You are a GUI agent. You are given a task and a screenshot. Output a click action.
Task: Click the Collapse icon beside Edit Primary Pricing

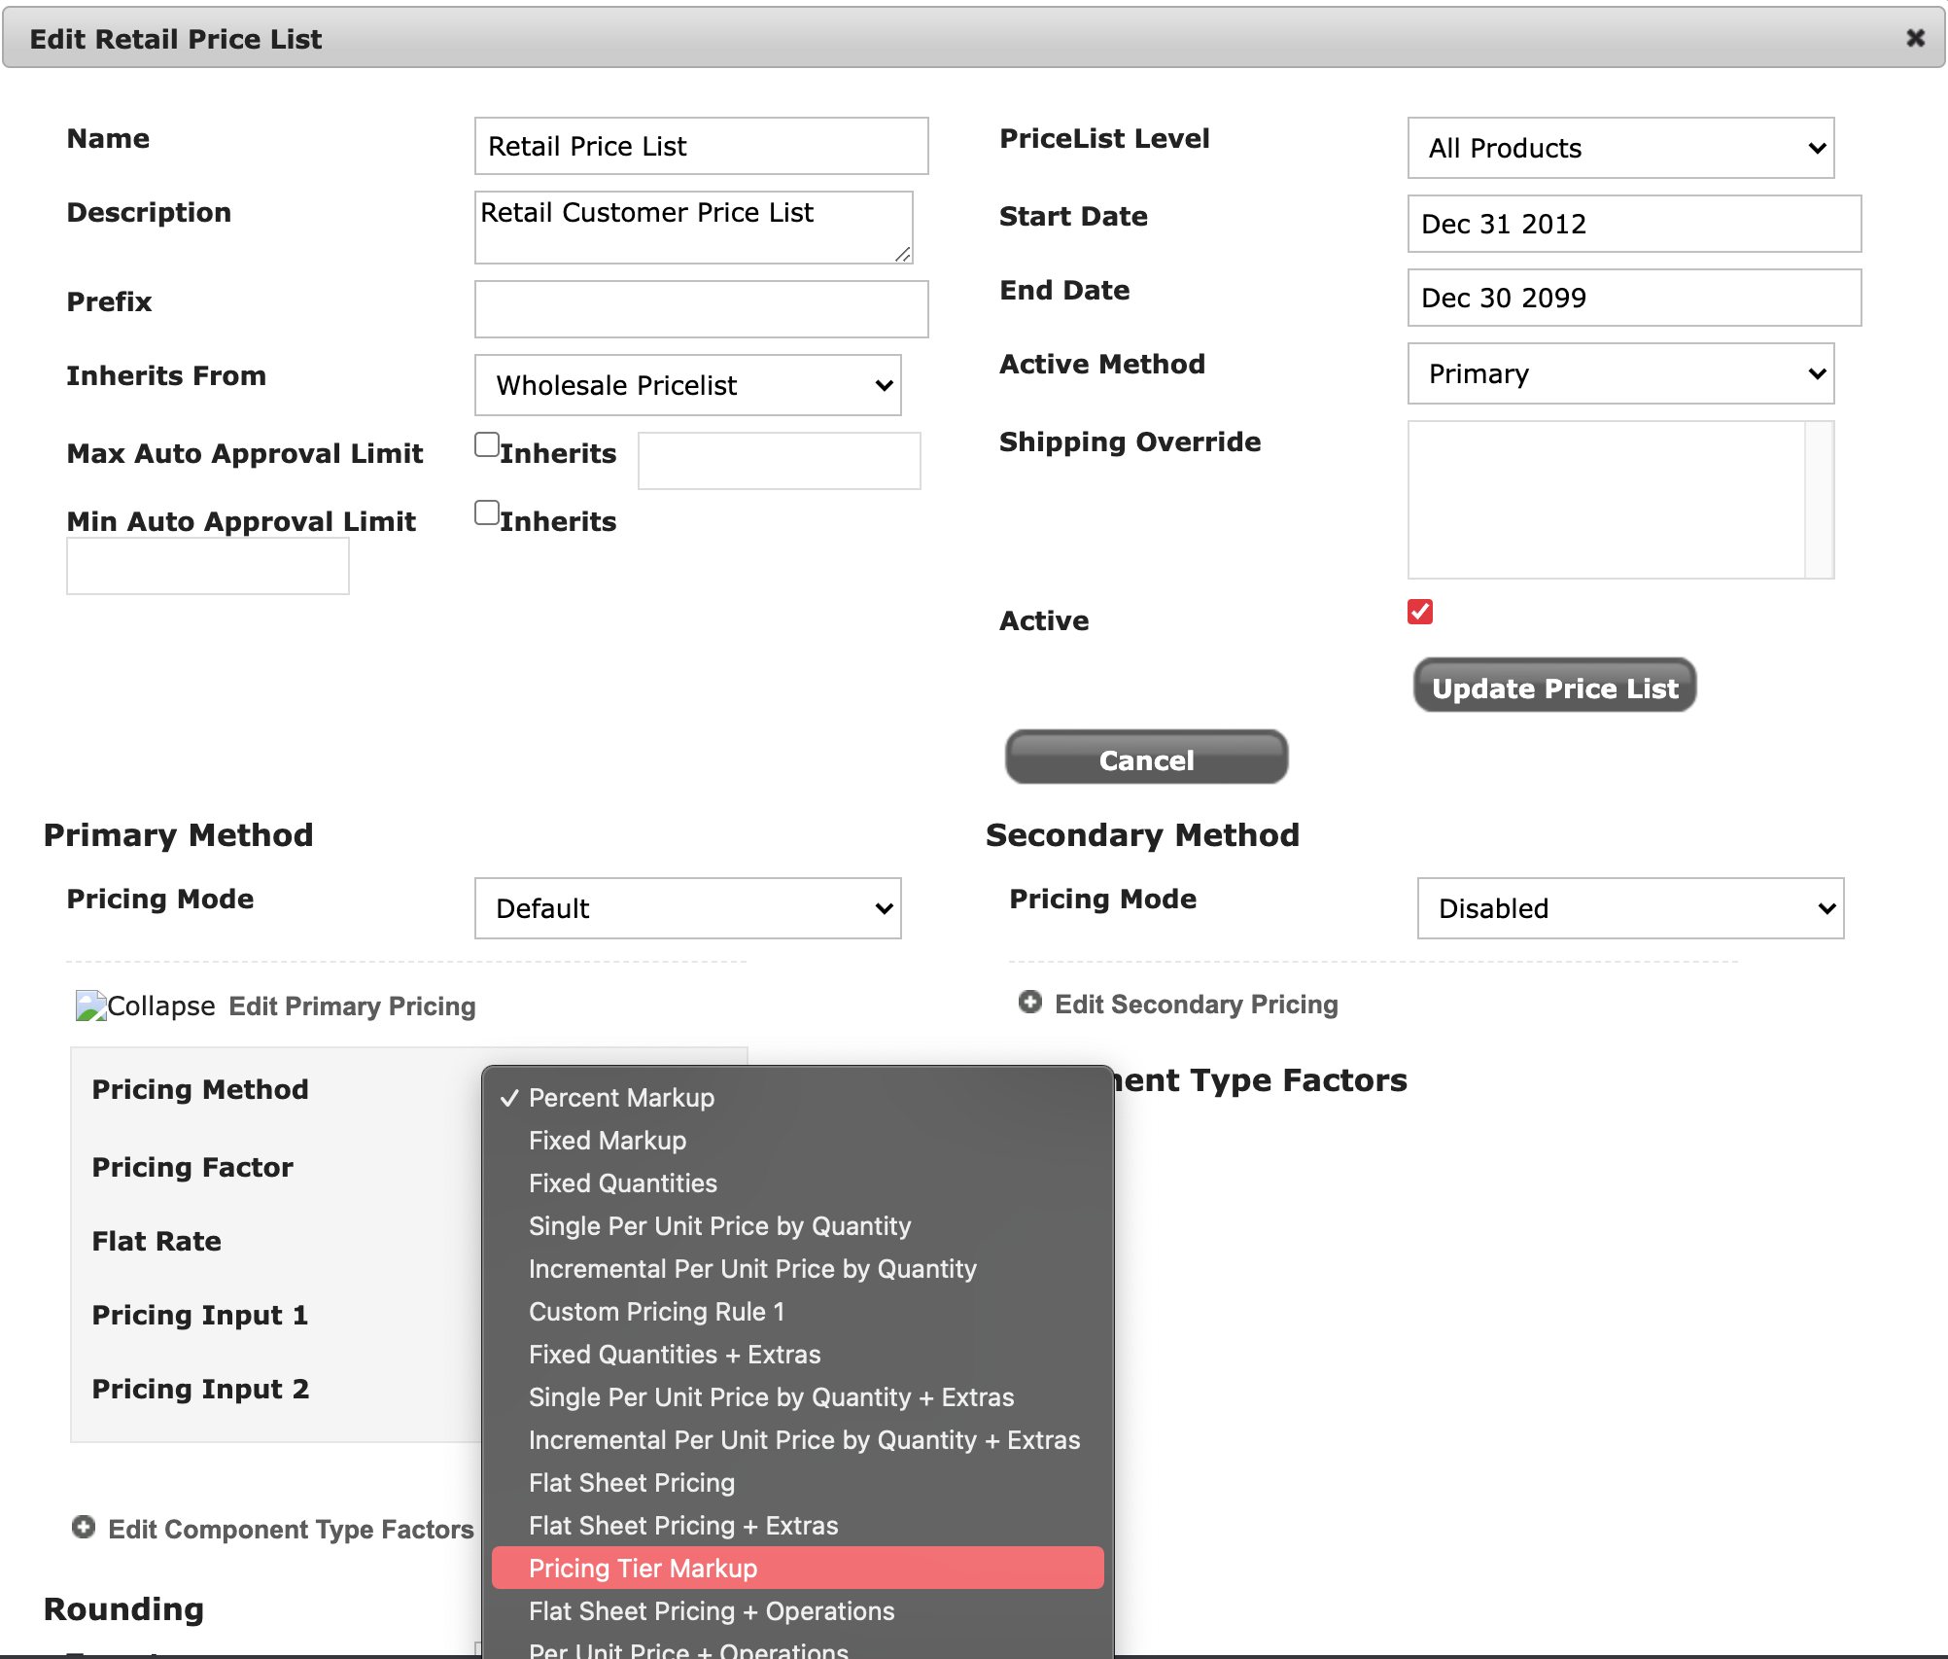pos(91,1006)
